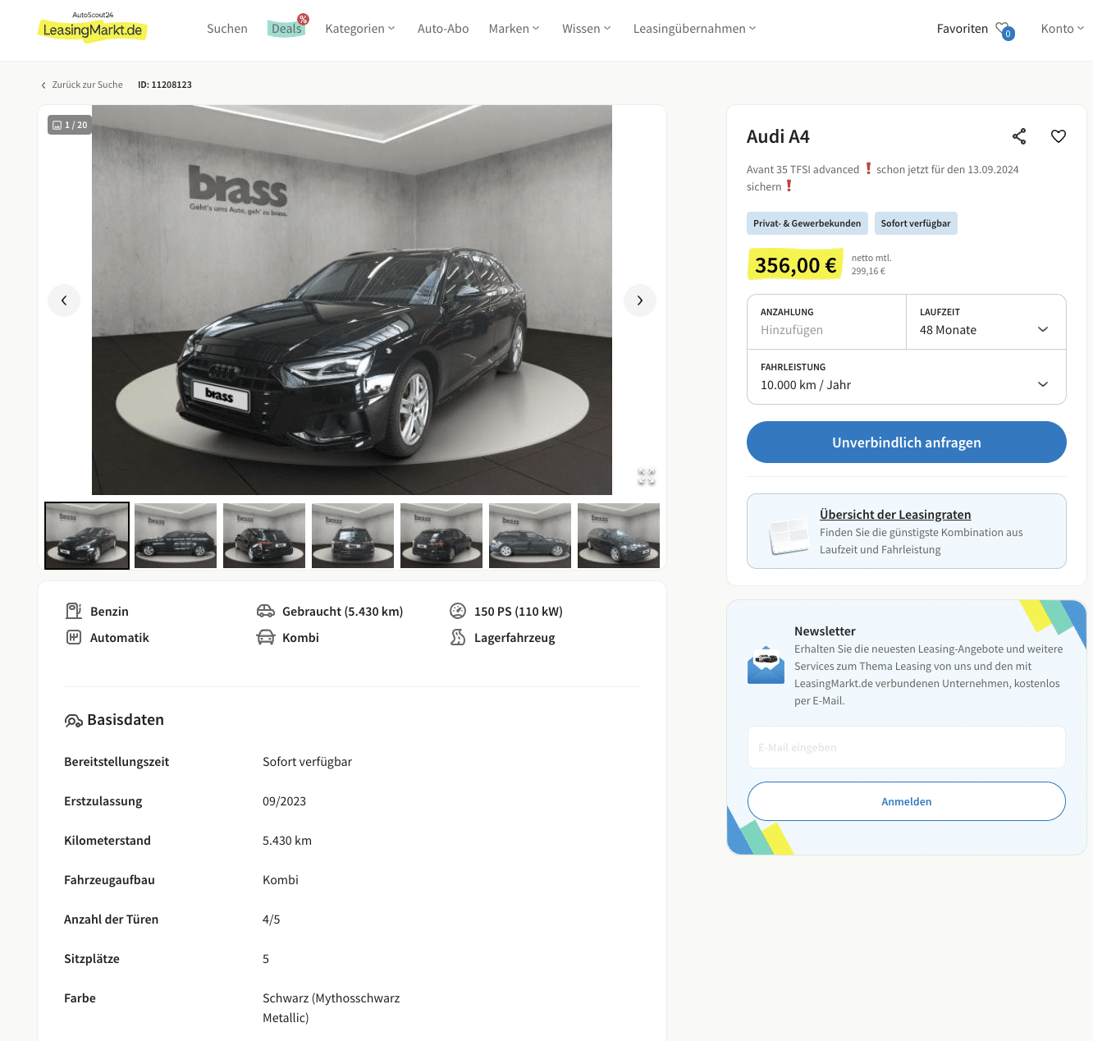Click the Leasingraten overview table icon
Screen dimensions: 1093x1041
(x=789, y=535)
